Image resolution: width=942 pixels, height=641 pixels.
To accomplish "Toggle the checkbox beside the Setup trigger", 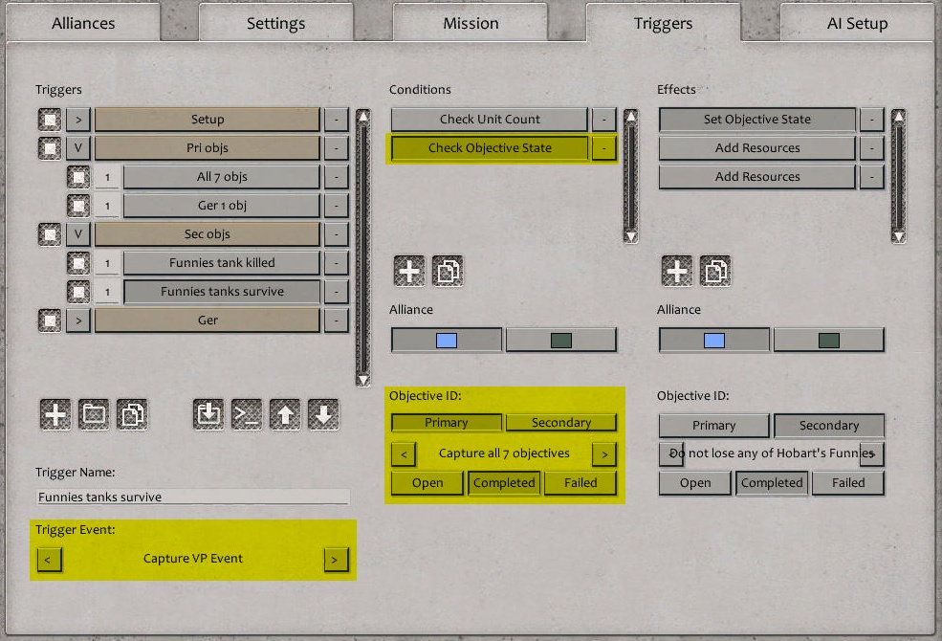I will pos(50,119).
